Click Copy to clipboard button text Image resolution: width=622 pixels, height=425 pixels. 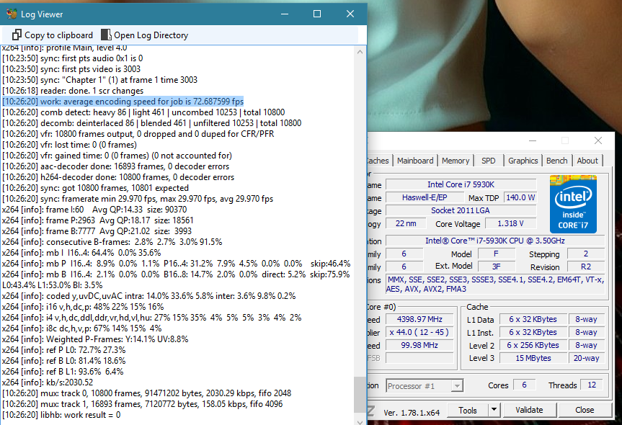pyautogui.click(x=58, y=35)
